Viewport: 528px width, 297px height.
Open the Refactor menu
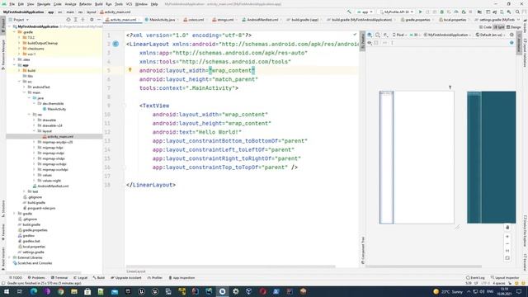click(x=85, y=4)
